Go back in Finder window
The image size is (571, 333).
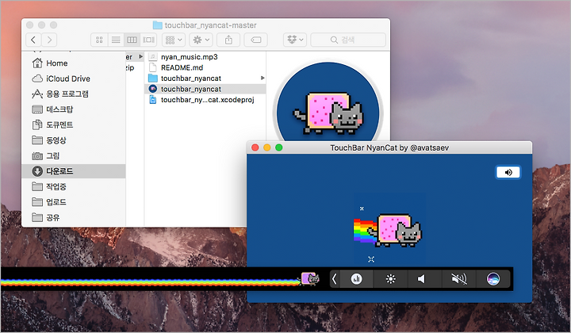click(33, 40)
